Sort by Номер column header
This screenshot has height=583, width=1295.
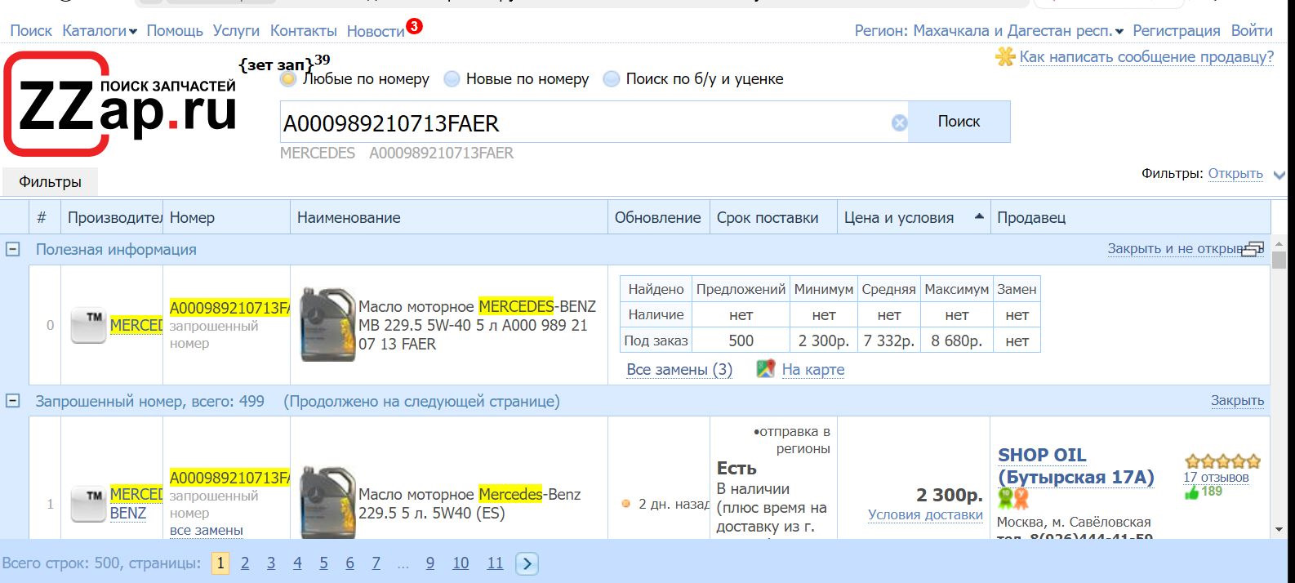coord(226,218)
